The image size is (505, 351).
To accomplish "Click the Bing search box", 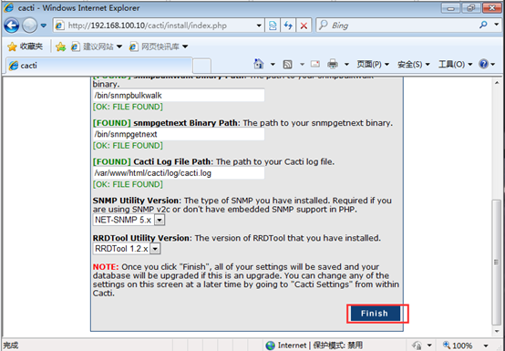I will point(397,26).
